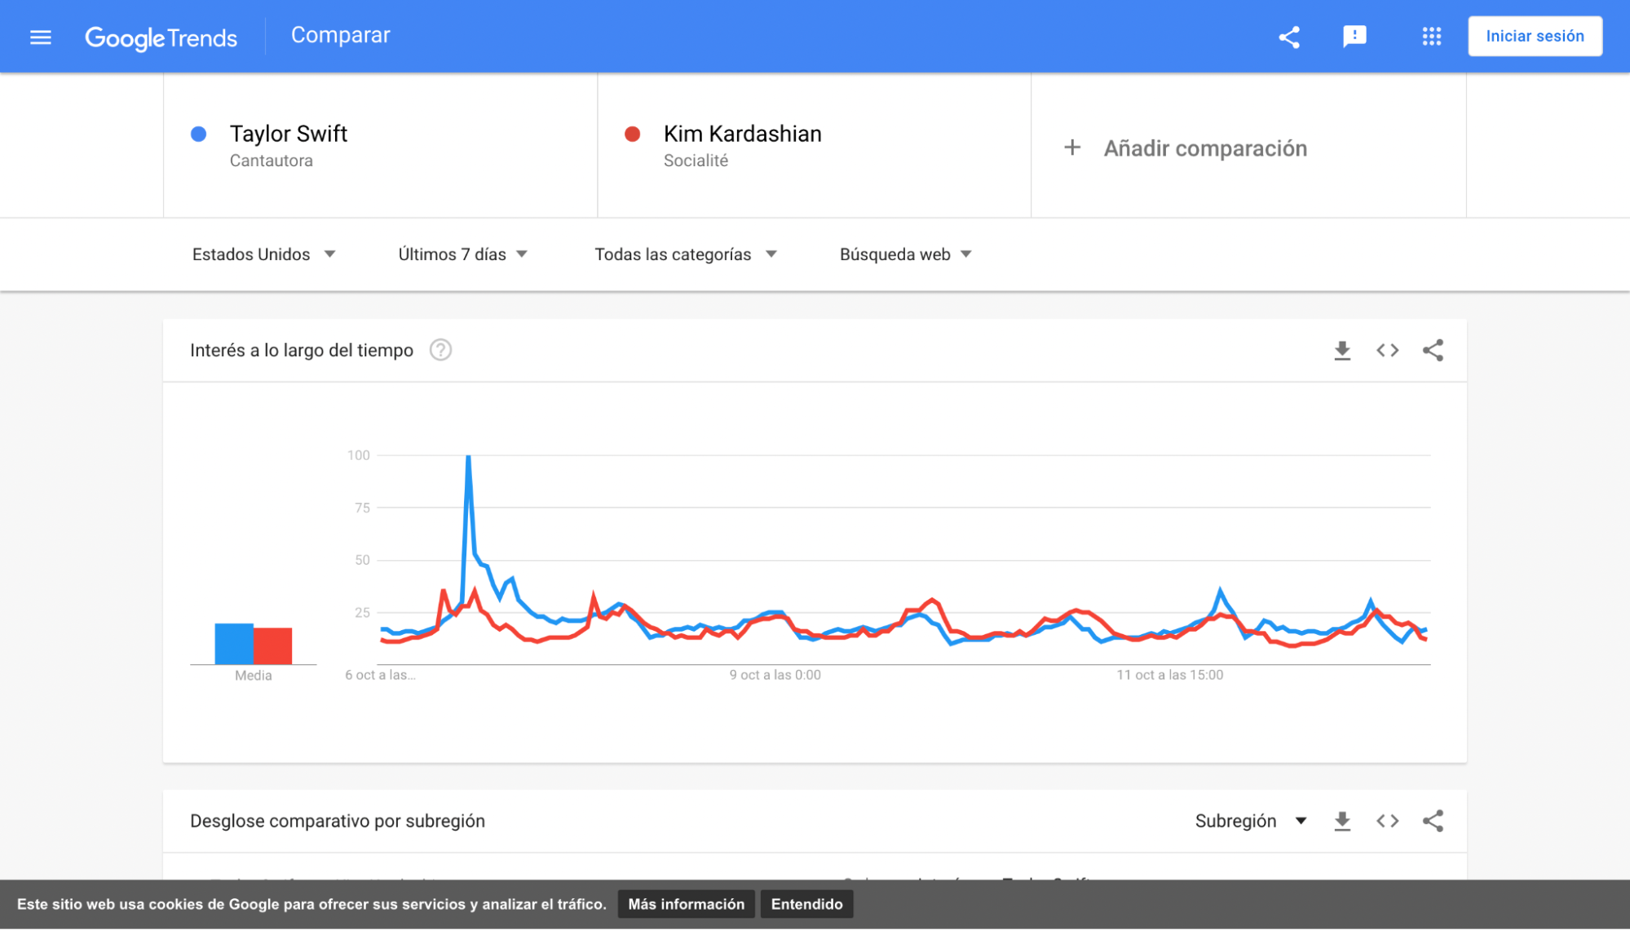Open help for Interés a lo largo del tiempo
Image resolution: width=1630 pixels, height=930 pixels.
(x=440, y=350)
